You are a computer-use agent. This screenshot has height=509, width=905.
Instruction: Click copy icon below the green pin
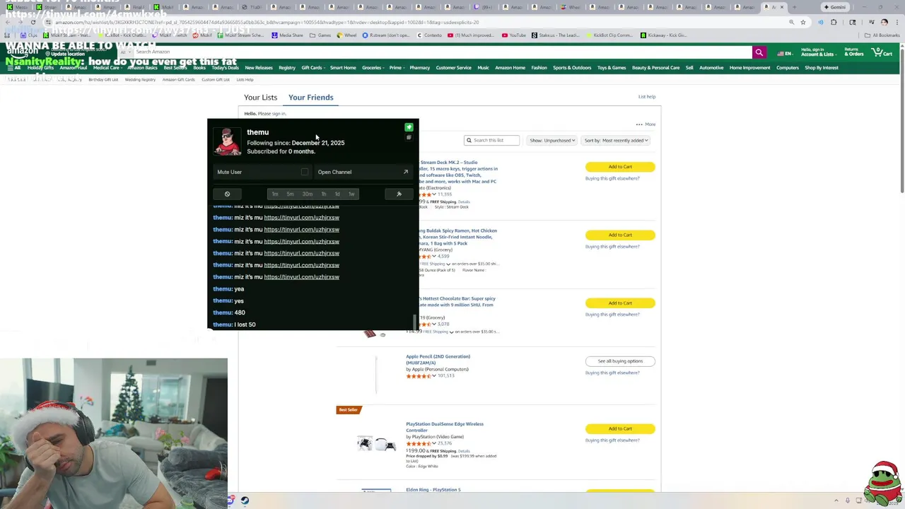tap(409, 137)
